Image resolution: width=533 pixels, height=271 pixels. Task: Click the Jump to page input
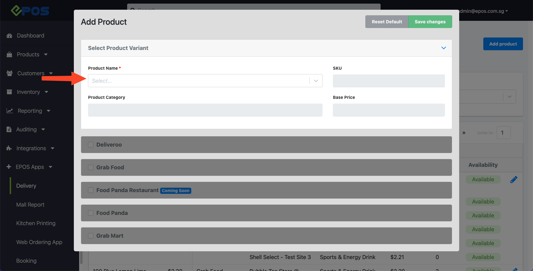click(x=503, y=133)
